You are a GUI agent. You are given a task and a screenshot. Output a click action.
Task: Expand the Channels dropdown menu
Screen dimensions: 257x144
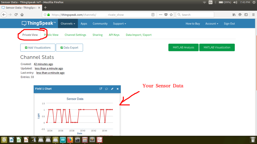point(68,23)
